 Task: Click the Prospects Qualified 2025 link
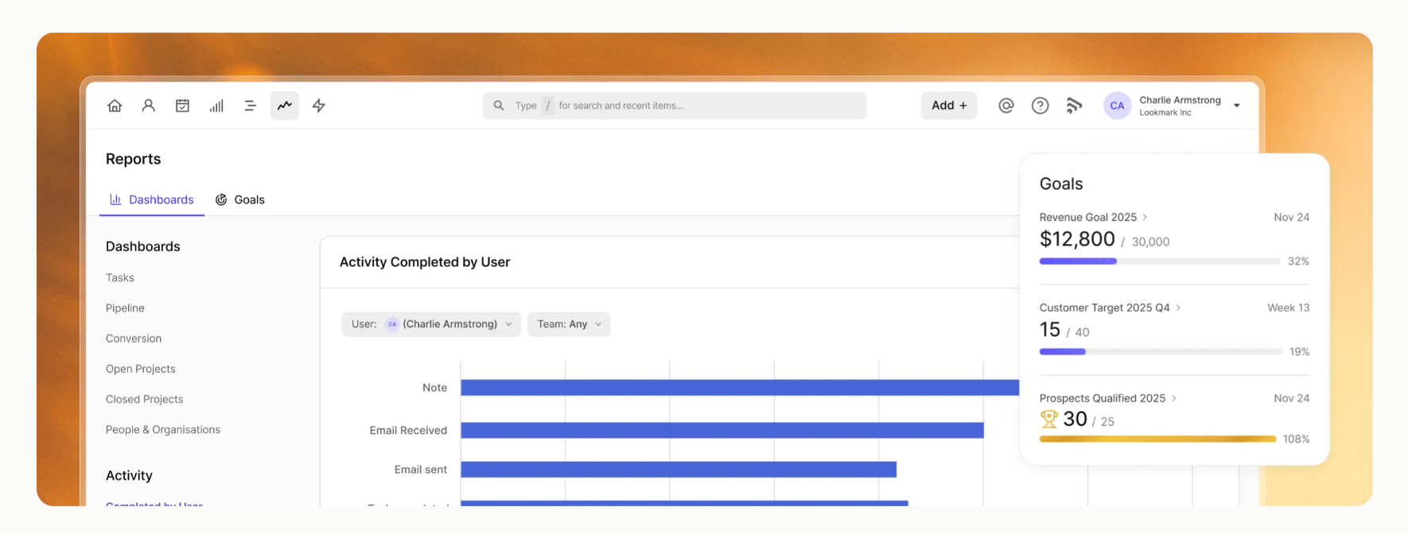point(1103,398)
